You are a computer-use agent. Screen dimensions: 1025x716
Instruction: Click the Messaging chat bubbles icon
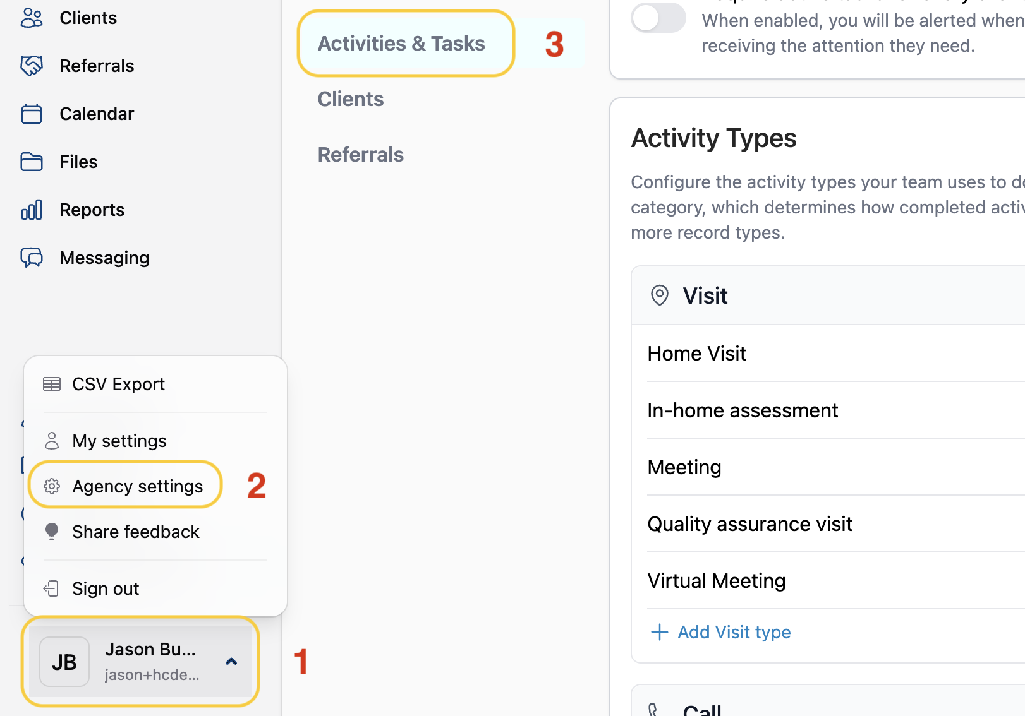pyautogui.click(x=32, y=258)
